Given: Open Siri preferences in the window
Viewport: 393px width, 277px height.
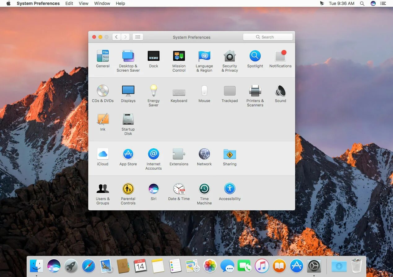Looking at the screenshot, I should [x=154, y=192].
